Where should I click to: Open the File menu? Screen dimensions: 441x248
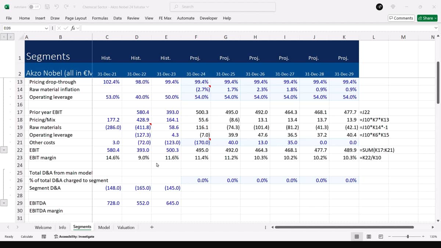tap(9, 18)
